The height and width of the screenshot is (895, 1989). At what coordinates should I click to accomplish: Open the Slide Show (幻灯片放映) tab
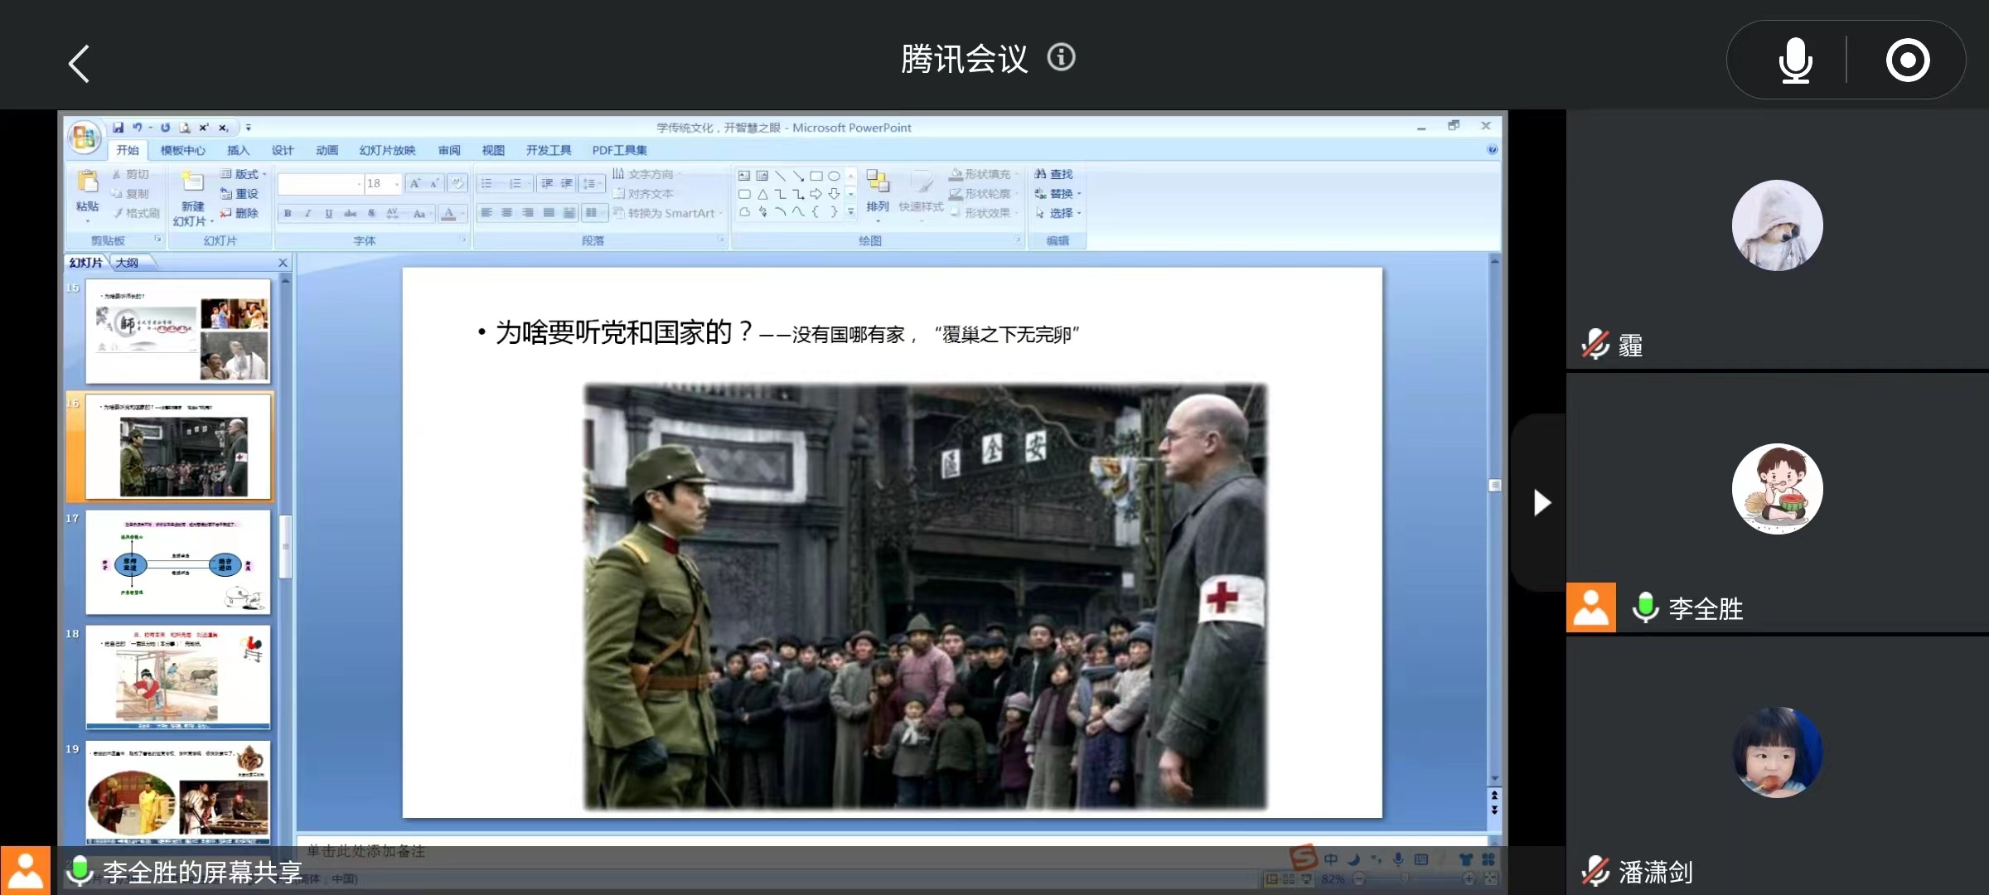[x=387, y=150]
